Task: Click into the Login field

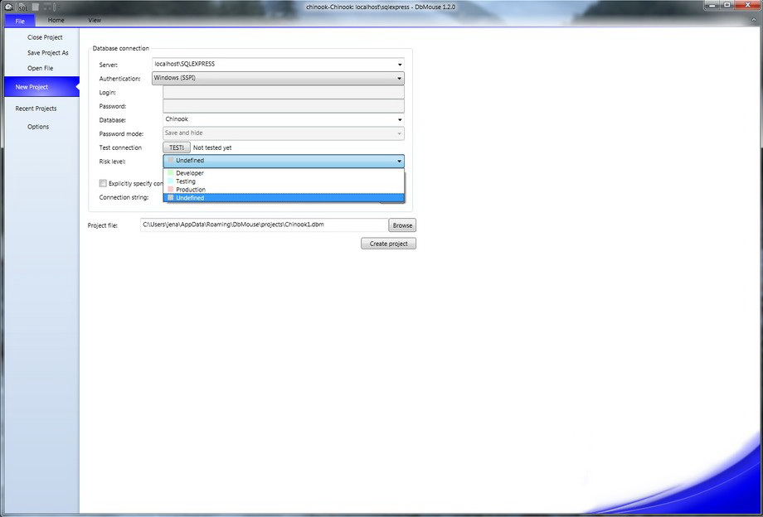Action: click(x=283, y=92)
